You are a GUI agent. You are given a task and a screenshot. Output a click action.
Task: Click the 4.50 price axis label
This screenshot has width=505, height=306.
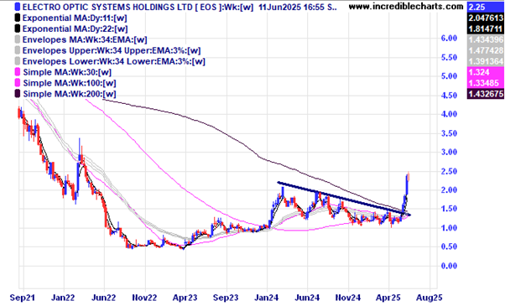pyautogui.click(x=450, y=96)
